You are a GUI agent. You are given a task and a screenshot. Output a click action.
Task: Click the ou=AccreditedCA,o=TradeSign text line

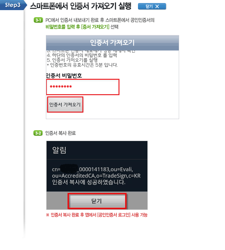click(x=96, y=176)
